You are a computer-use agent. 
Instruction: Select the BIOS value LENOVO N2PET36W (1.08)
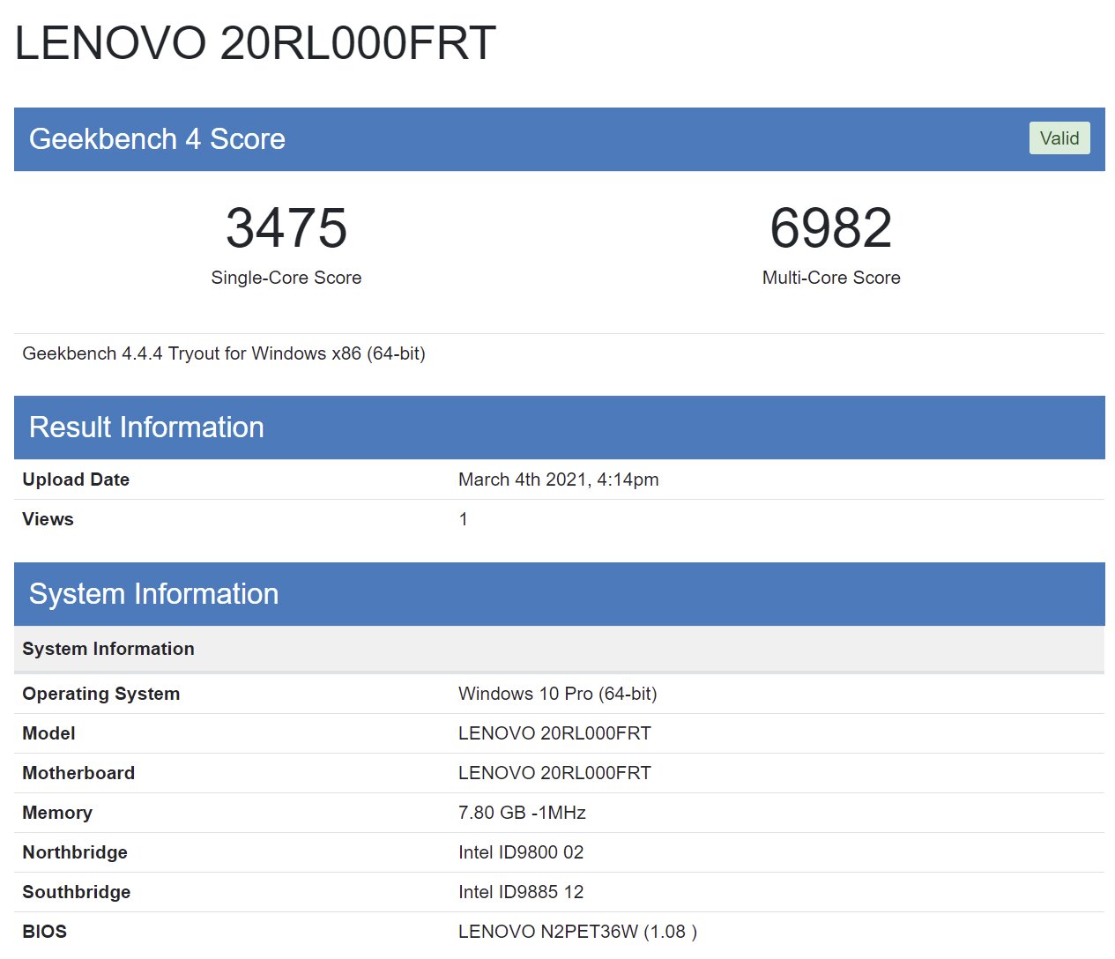[x=578, y=932]
